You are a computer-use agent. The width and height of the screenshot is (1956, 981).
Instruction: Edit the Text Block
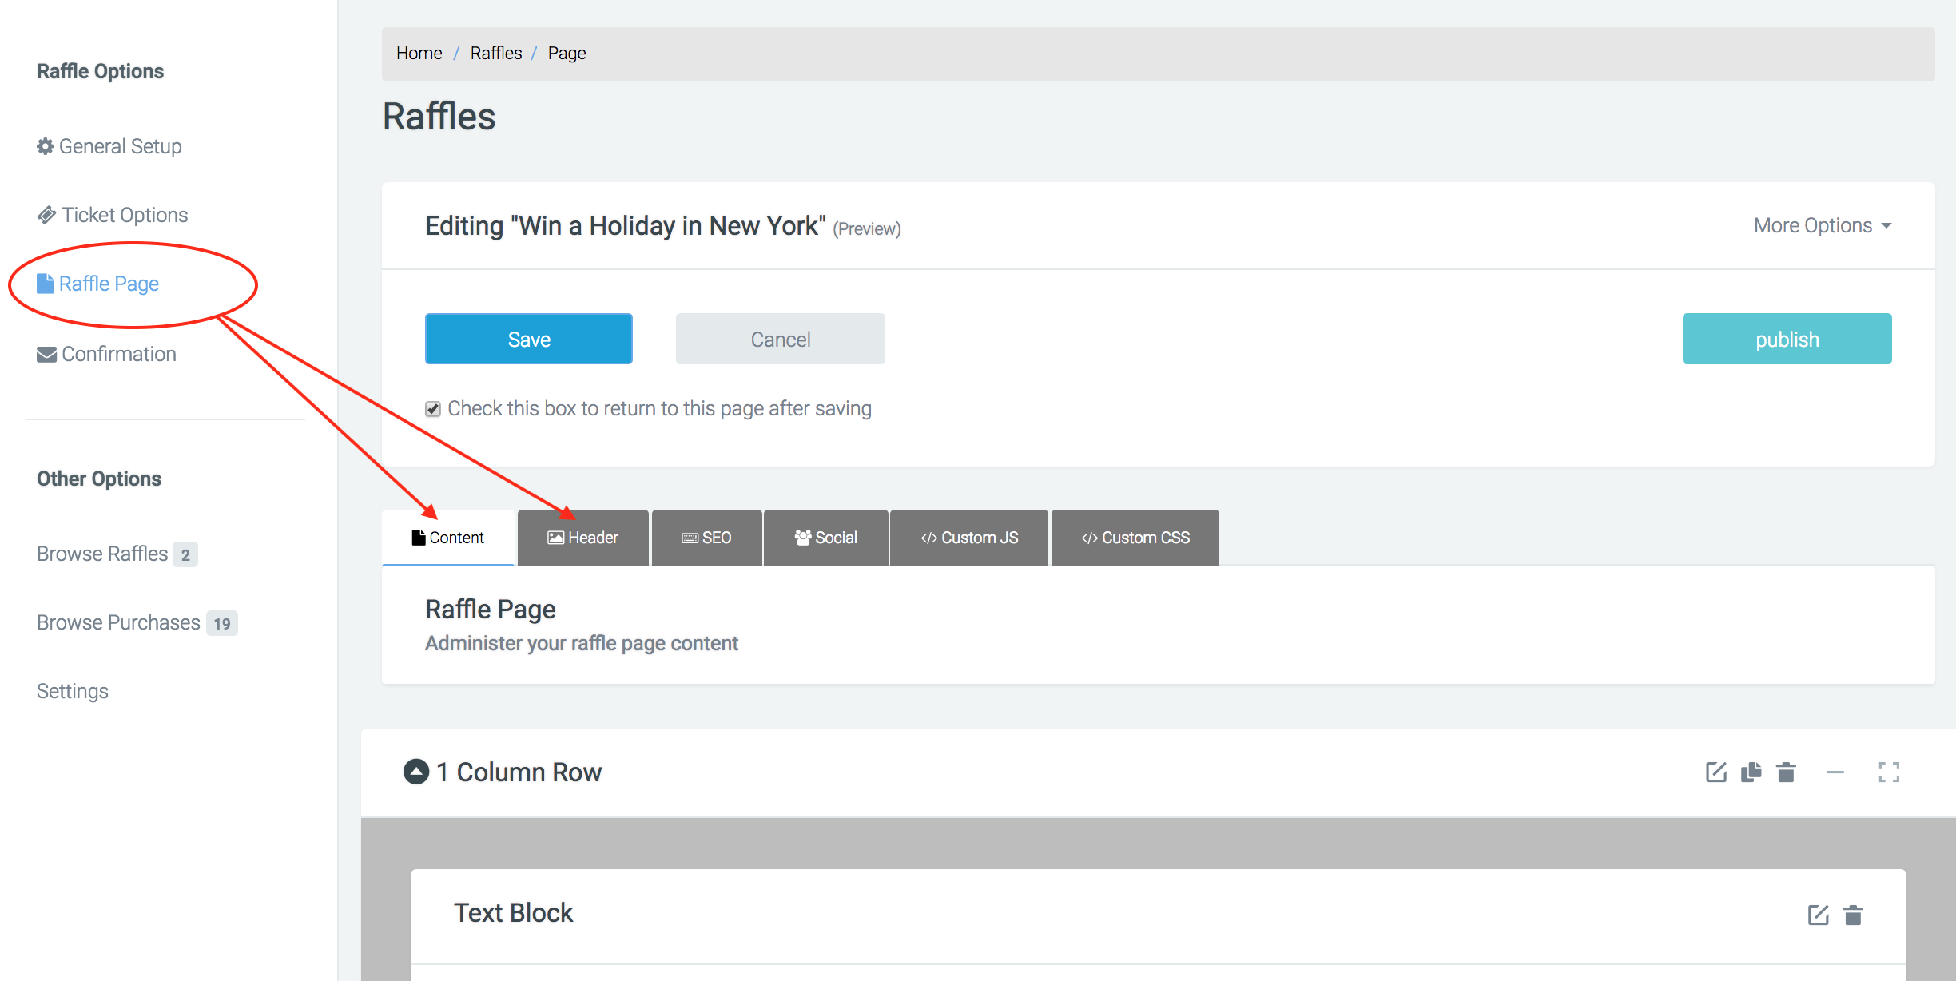coord(1818,915)
